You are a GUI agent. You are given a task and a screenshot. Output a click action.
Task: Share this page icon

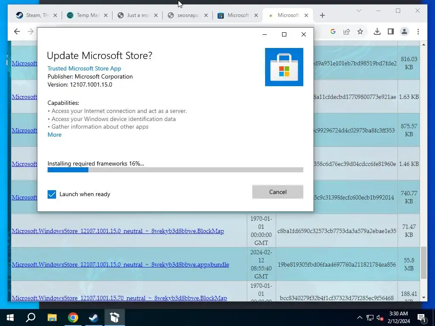click(347, 31)
